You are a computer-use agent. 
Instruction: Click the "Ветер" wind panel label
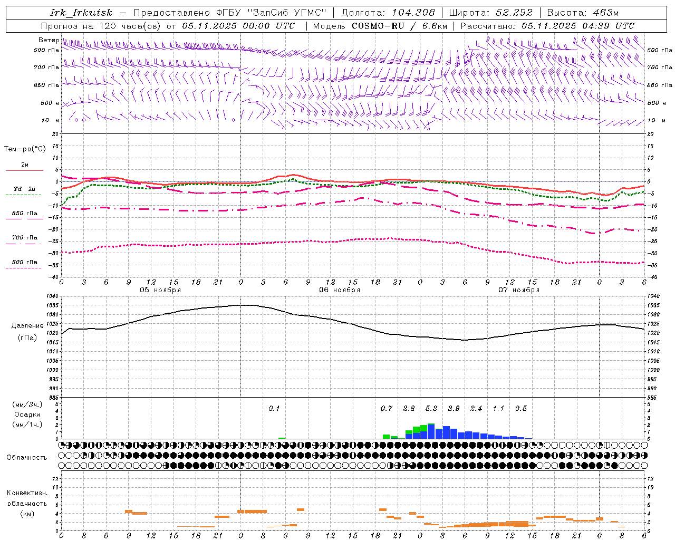pyautogui.click(x=49, y=40)
